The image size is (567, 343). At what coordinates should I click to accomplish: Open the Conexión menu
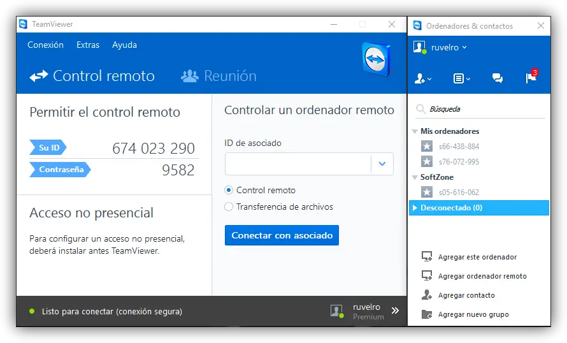pos(46,45)
